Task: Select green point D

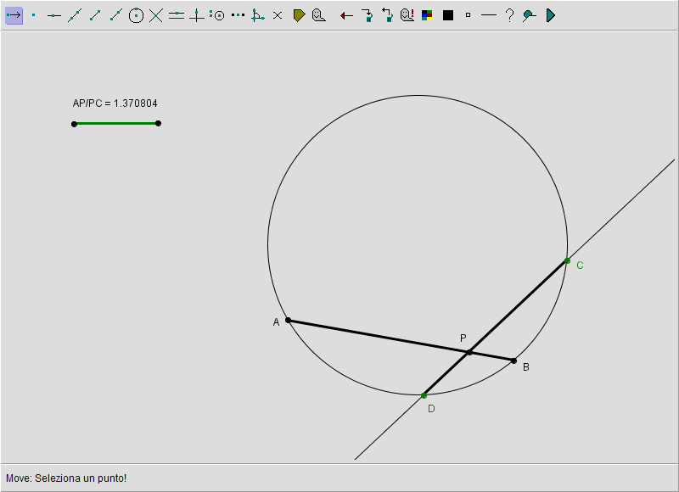Action: tap(424, 395)
